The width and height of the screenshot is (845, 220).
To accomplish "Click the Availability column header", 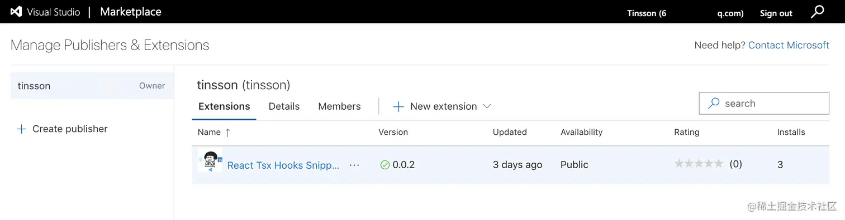I will 581,132.
